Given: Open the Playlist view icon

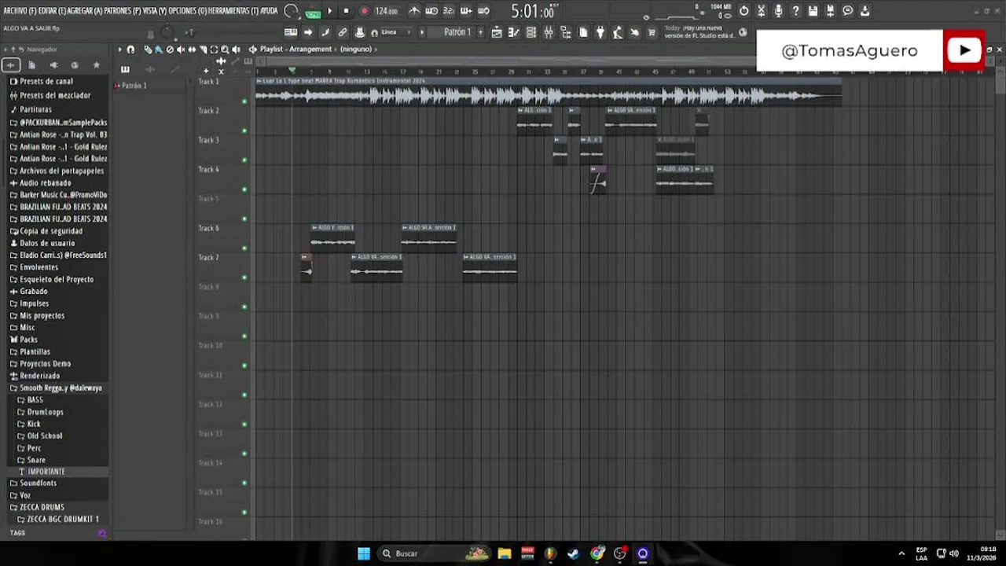Looking at the screenshot, I should (497, 32).
